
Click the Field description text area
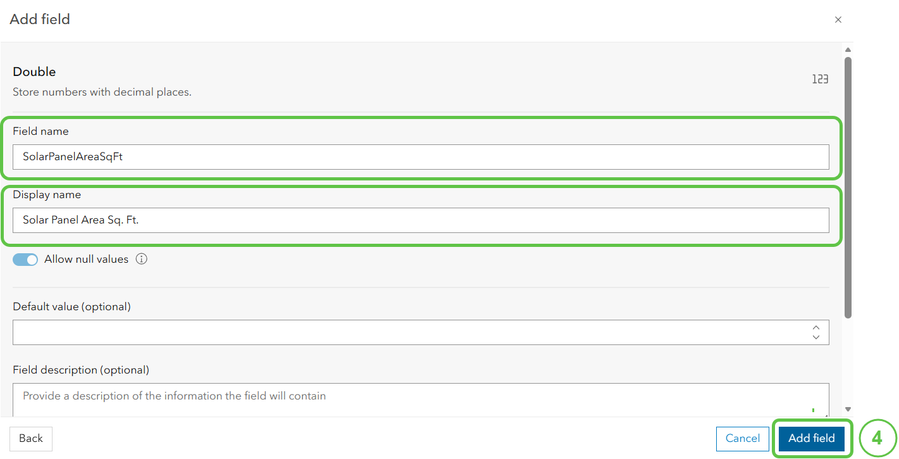(x=421, y=400)
